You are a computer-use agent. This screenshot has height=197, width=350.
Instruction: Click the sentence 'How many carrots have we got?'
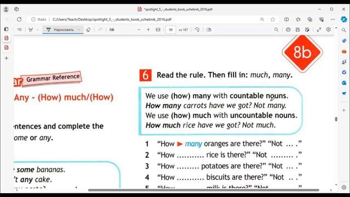(199, 106)
